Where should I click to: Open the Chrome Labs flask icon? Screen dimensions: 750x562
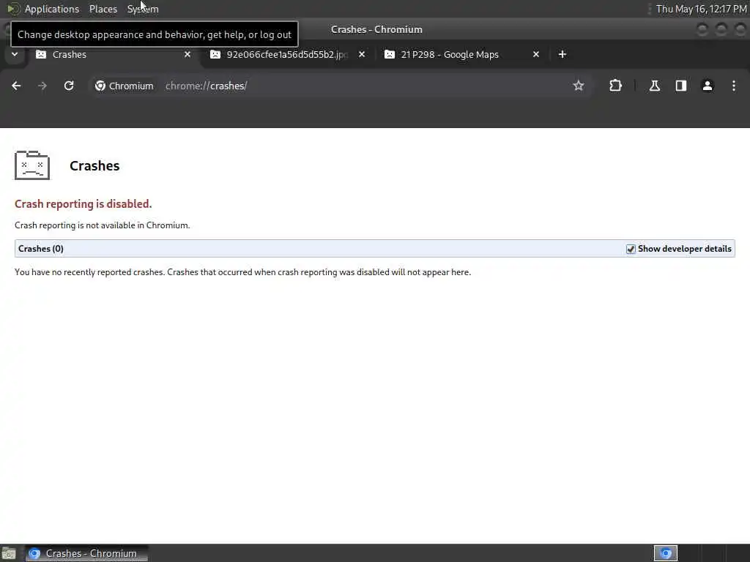[654, 86]
